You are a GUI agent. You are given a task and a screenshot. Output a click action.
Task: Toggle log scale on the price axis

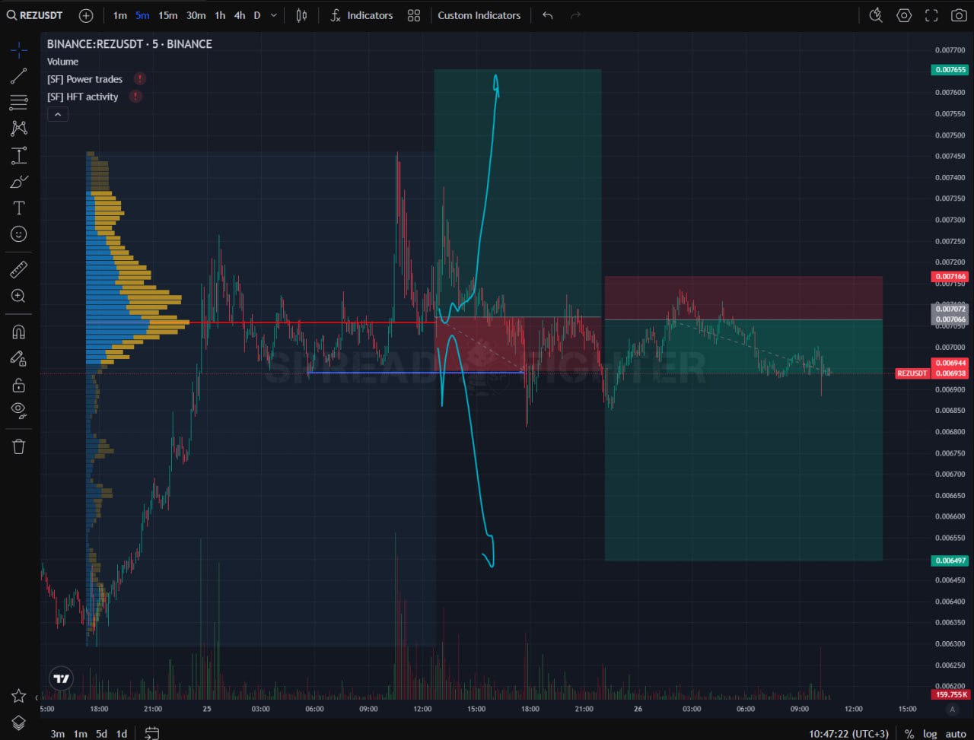click(929, 734)
